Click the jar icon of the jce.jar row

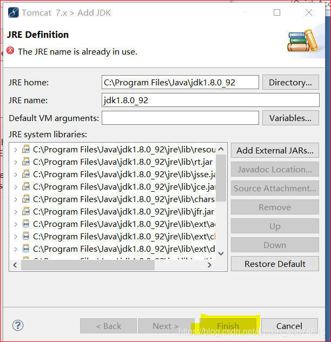(26, 187)
